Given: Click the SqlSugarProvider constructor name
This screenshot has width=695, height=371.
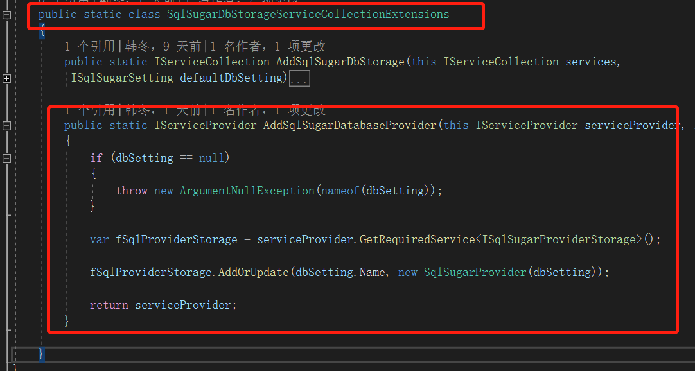Looking at the screenshot, I should 475,272.
